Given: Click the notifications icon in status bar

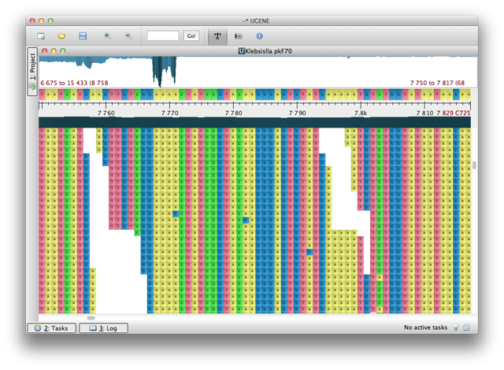Looking at the screenshot, I should (467, 327).
